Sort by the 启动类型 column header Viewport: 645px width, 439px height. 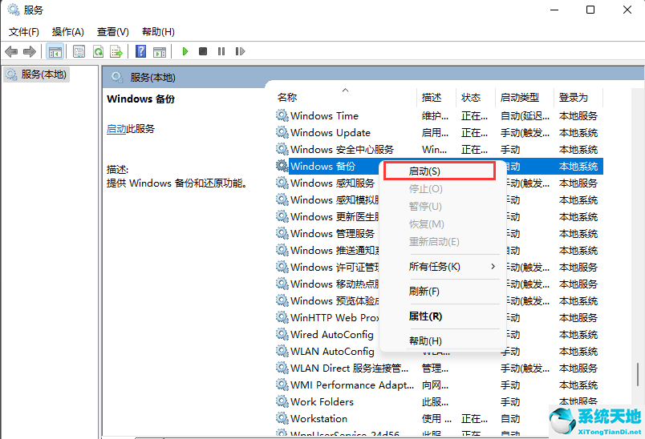point(520,97)
